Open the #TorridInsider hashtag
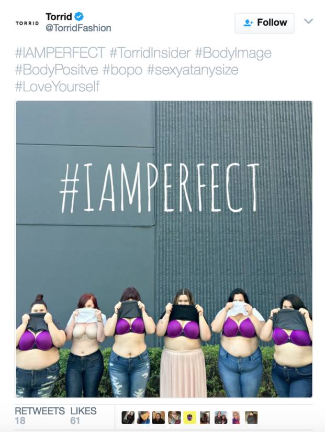Image resolution: width=325 pixels, height=432 pixels. coord(150,52)
